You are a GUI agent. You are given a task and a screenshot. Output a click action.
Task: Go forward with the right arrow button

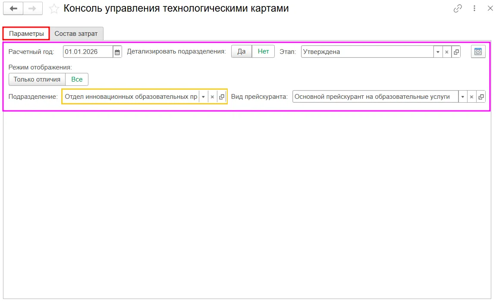tap(33, 9)
